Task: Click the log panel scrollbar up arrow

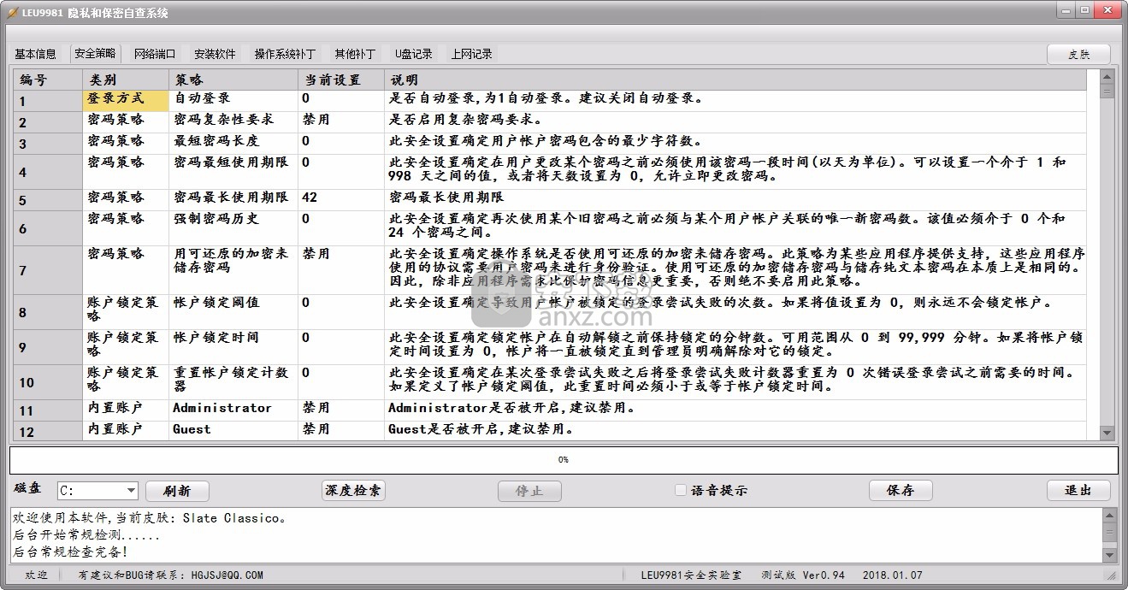Action: pos(1110,516)
